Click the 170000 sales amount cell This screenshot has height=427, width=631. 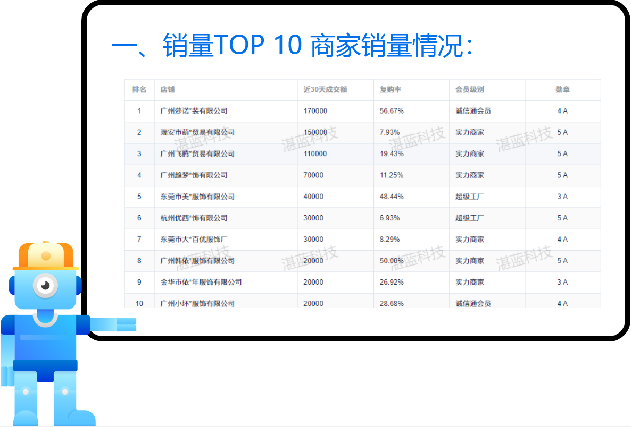click(315, 111)
